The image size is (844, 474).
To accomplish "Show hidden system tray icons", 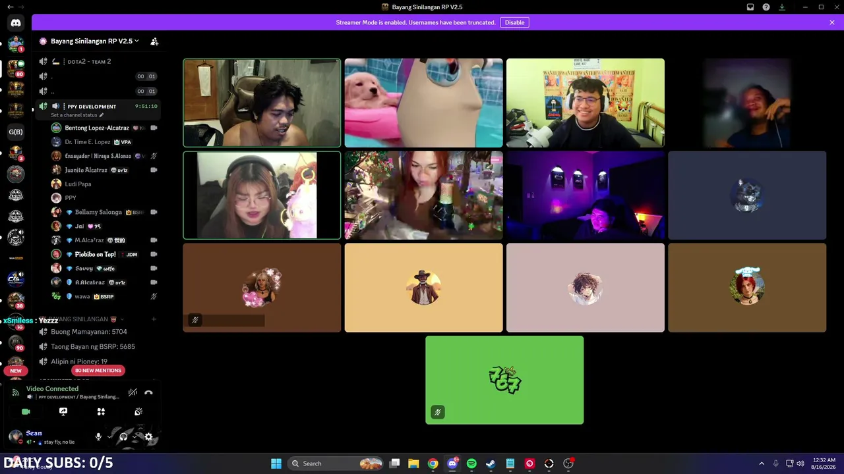I will pyautogui.click(x=762, y=463).
